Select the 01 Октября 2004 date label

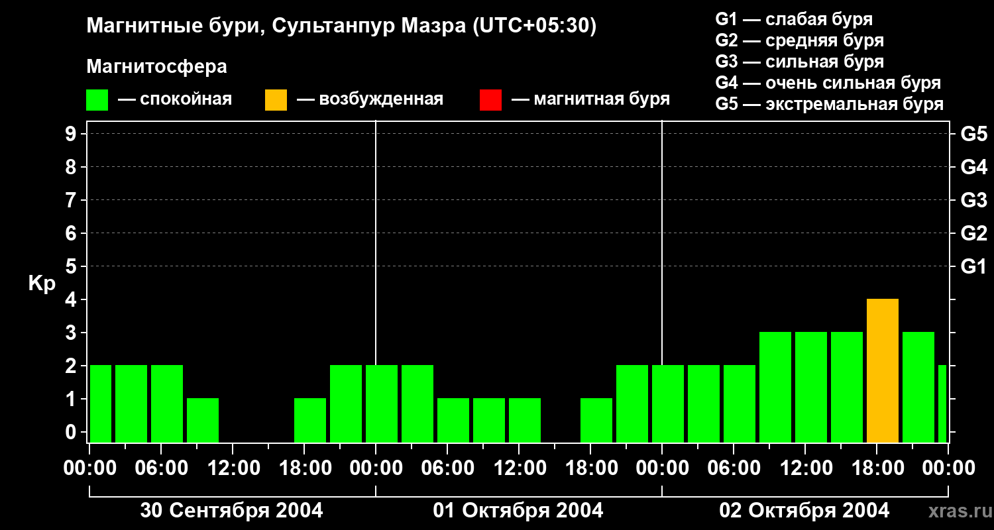(x=518, y=511)
